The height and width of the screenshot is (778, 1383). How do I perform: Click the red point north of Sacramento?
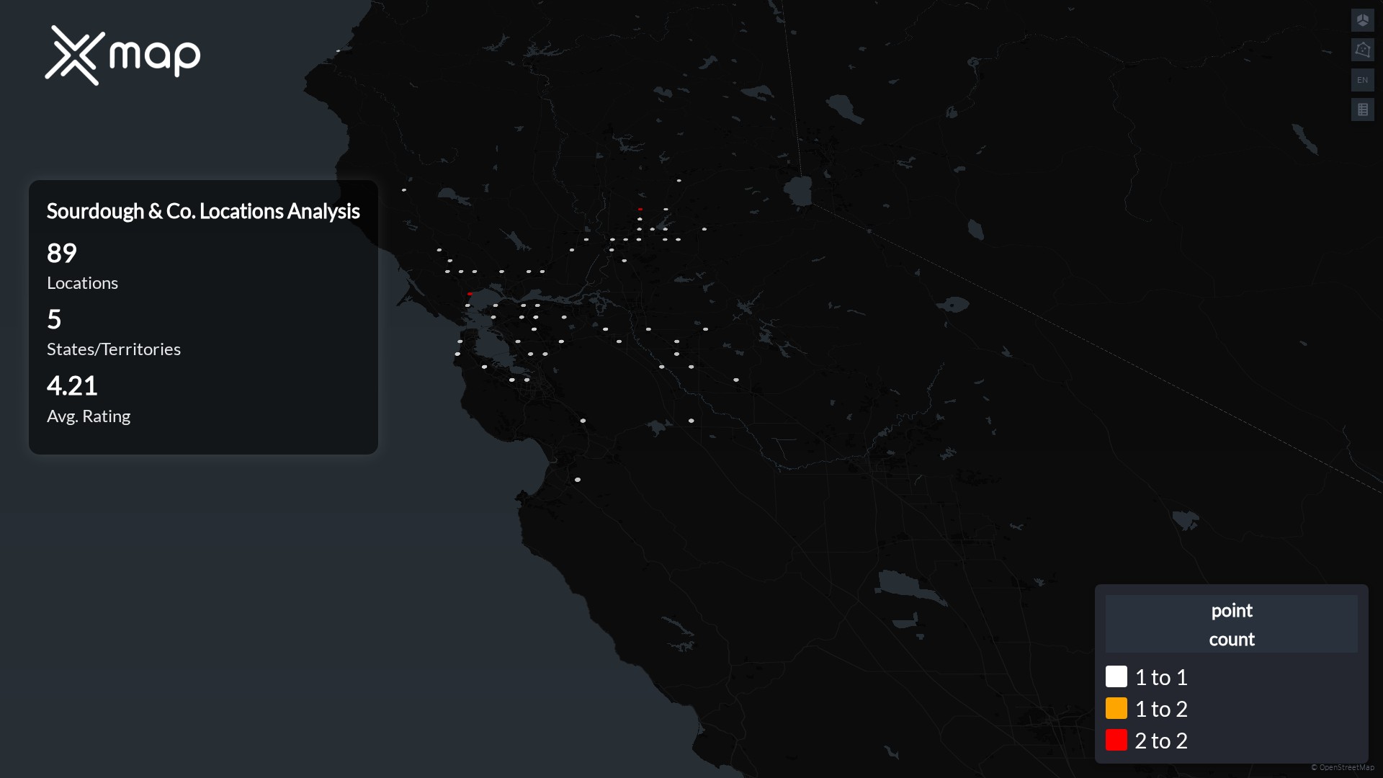click(640, 209)
